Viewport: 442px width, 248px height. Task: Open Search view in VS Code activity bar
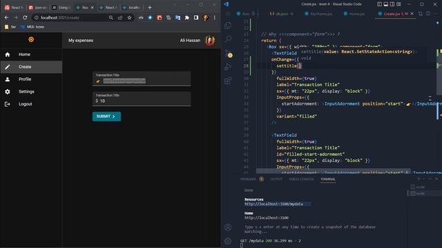[228, 39]
